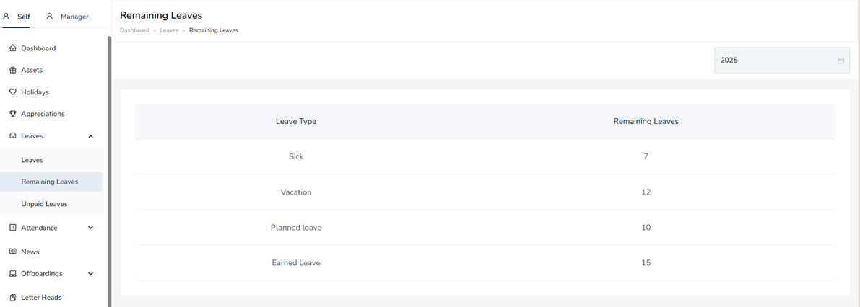
Task: Expand the Attendance menu chevron
Action: pos(90,228)
